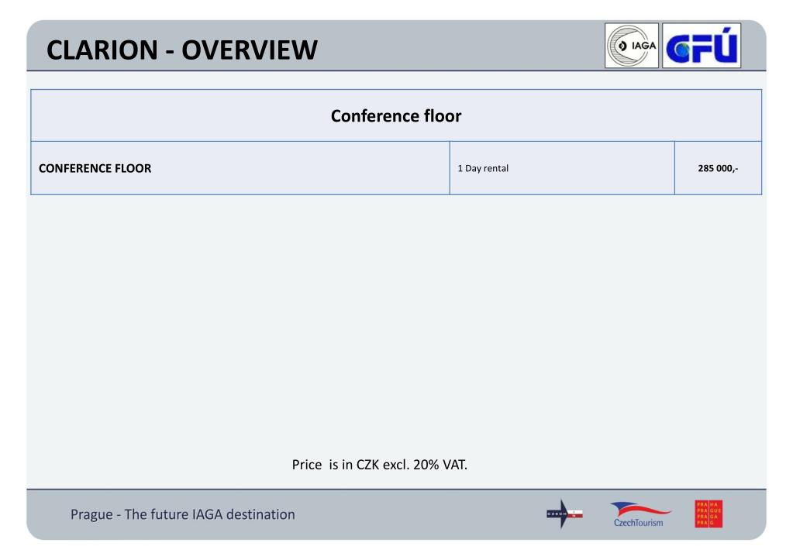Viewport: 793px width, 560px height.
Task: Click the 1 Day rental cell
Action: tap(562, 168)
